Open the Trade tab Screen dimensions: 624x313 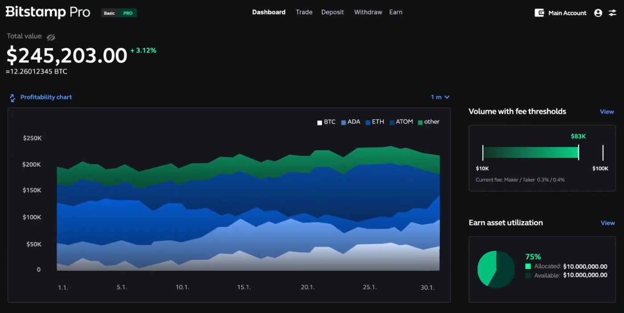click(x=304, y=12)
